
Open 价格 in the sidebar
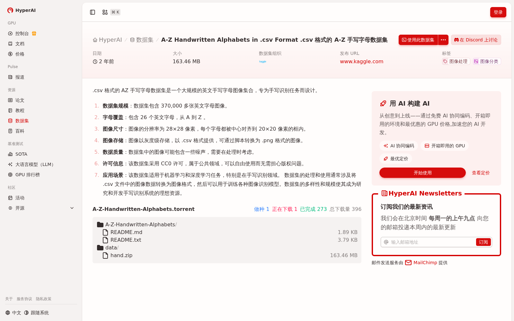coord(20,54)
